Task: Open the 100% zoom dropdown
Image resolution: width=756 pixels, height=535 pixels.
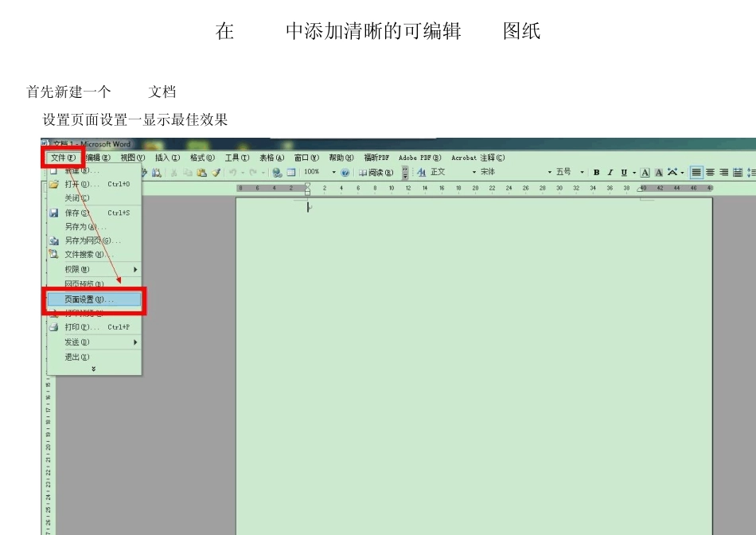Action: click(x=333, y=172)
